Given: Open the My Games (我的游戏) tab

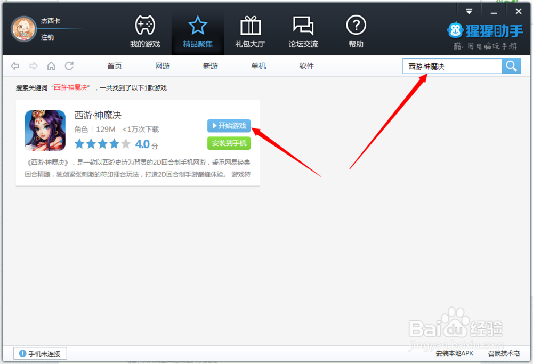Looking at the screenshot, I should [145, 31].
